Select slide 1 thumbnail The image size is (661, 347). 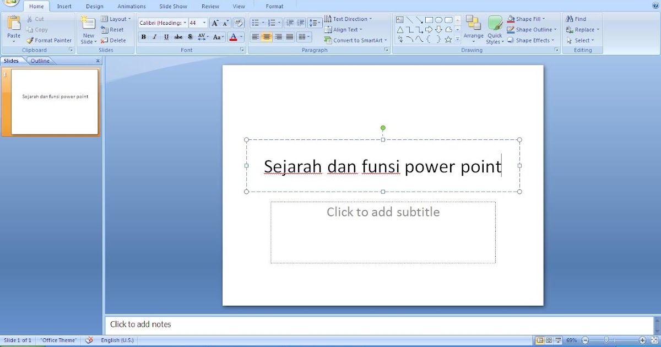click(x=55, y=101)
